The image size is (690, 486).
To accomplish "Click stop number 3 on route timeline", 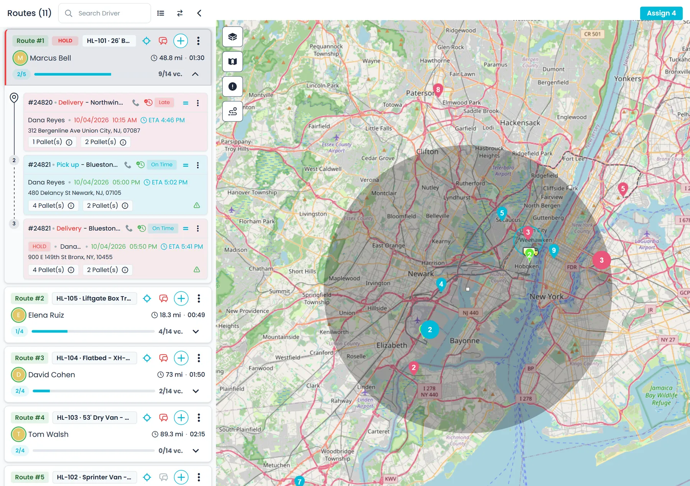I will coord(14,224).
